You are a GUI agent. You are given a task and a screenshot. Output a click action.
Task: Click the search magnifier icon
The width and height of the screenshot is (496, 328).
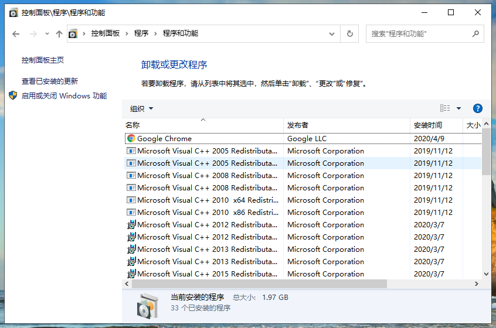pos(476,34)
